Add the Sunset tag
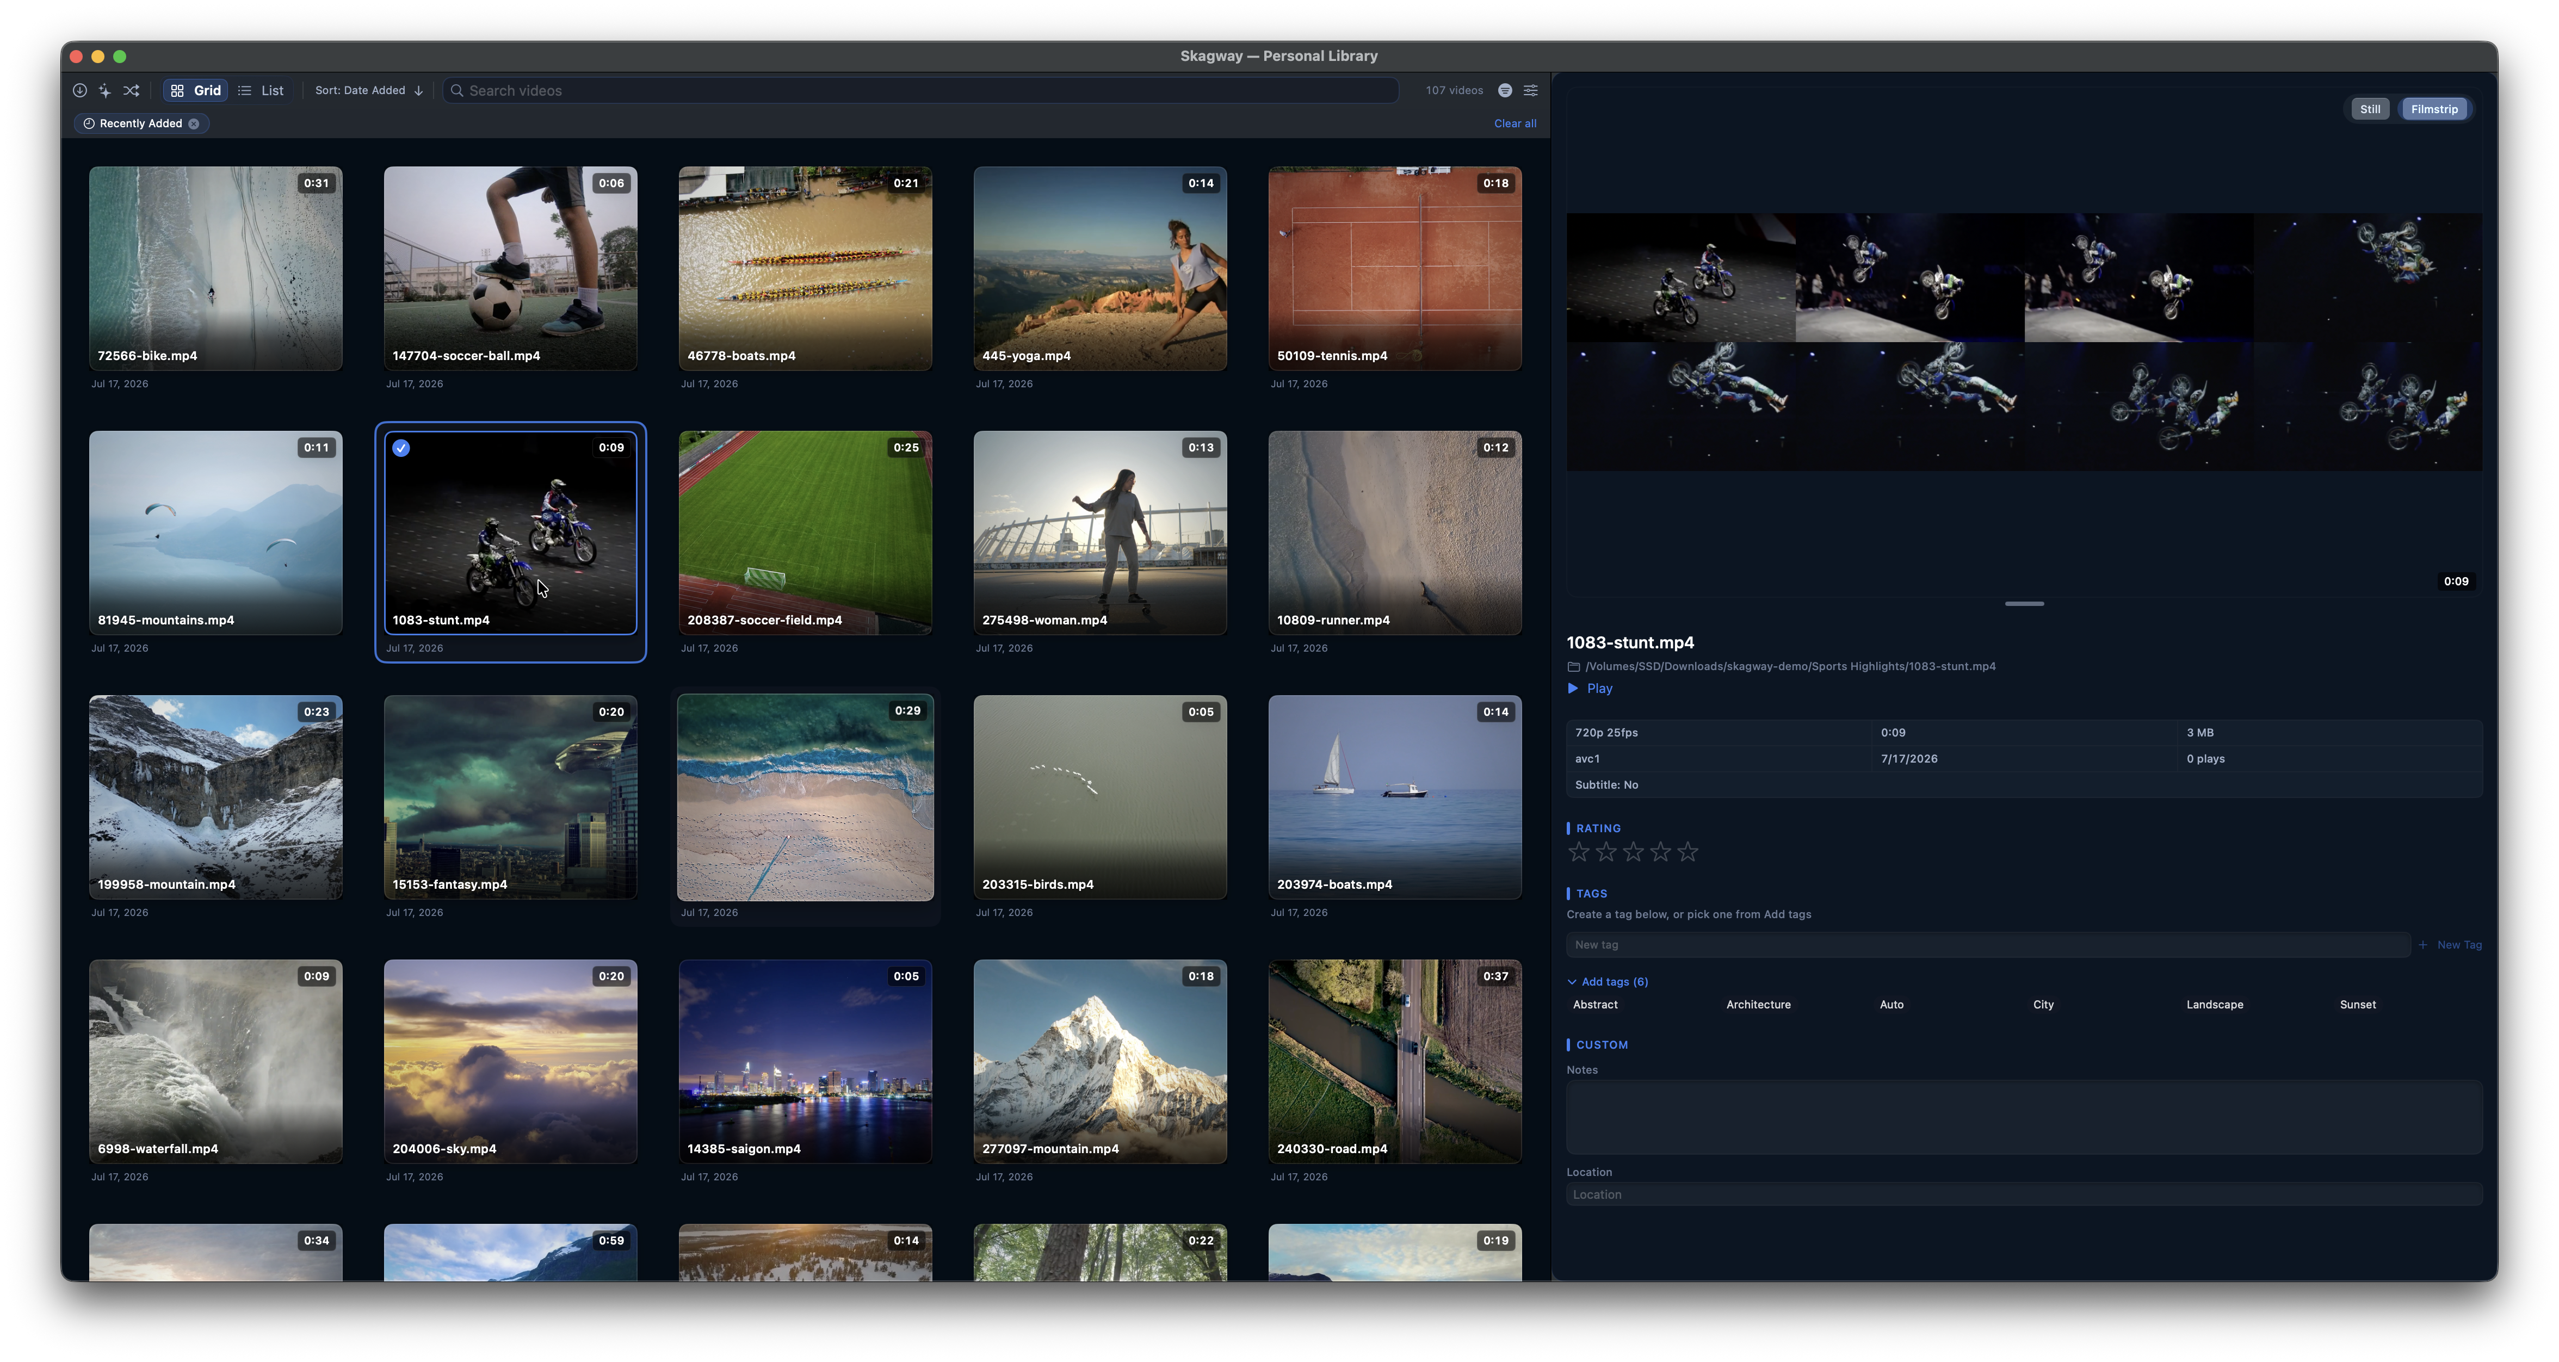The width and height of the screenshot is (2559, 1362). (2357, 1004)
